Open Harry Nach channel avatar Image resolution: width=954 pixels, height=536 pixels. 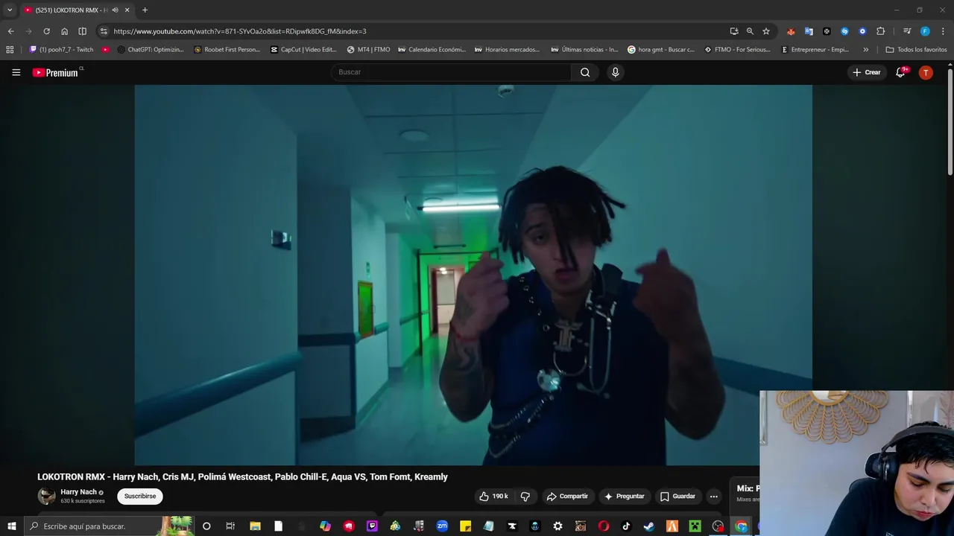[x=46, y=496]
